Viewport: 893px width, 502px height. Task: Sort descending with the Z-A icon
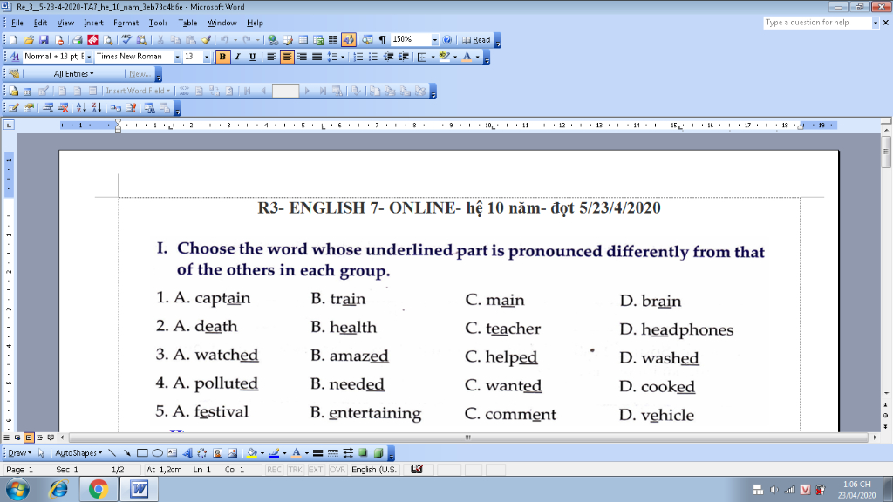point(97,107)
